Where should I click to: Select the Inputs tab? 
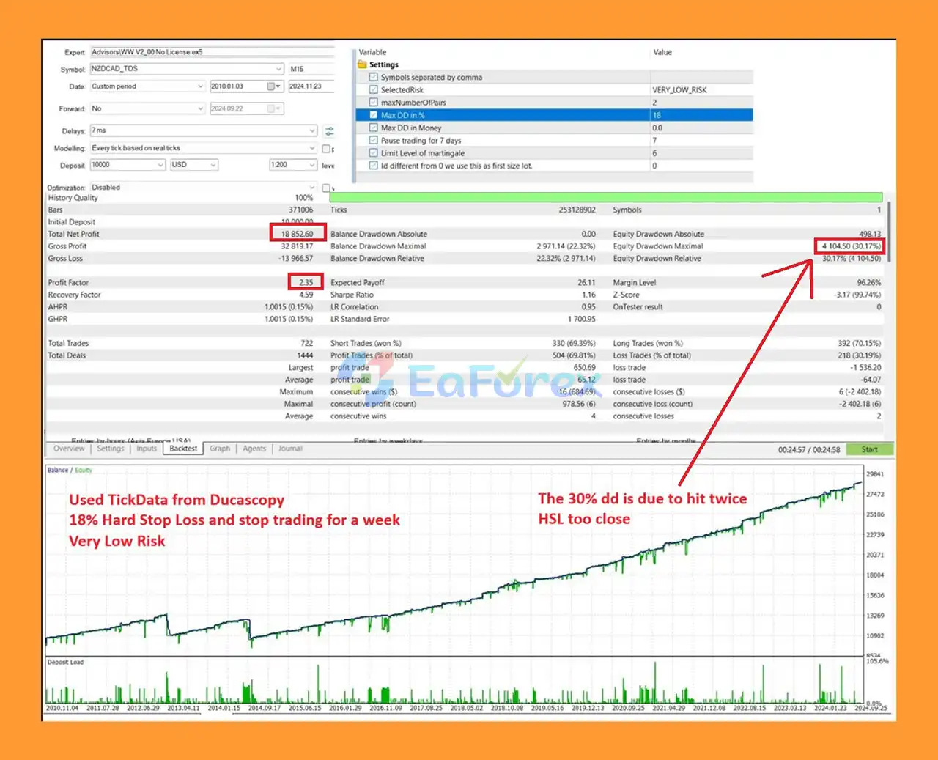[147, 449]
